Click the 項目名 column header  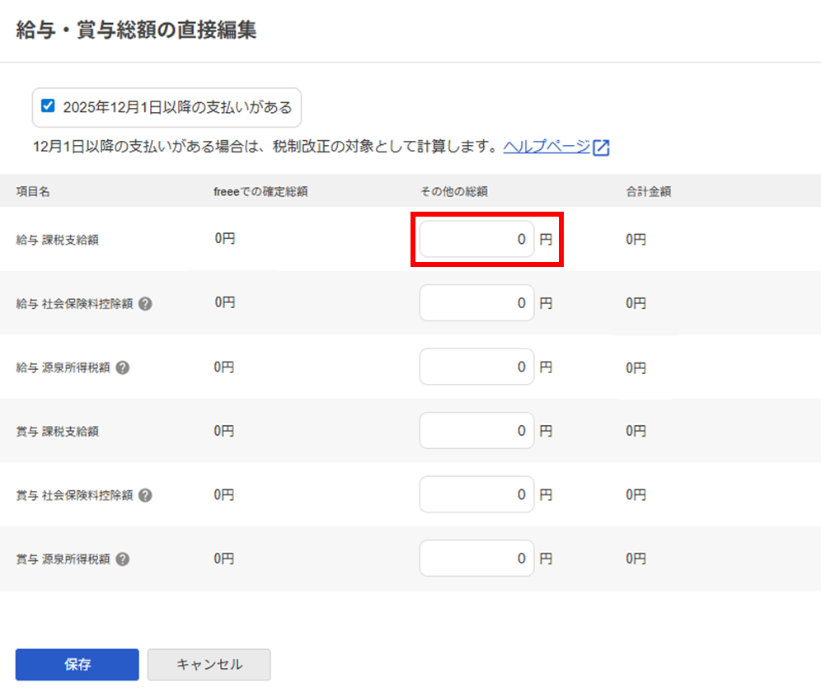pos(33,192)
